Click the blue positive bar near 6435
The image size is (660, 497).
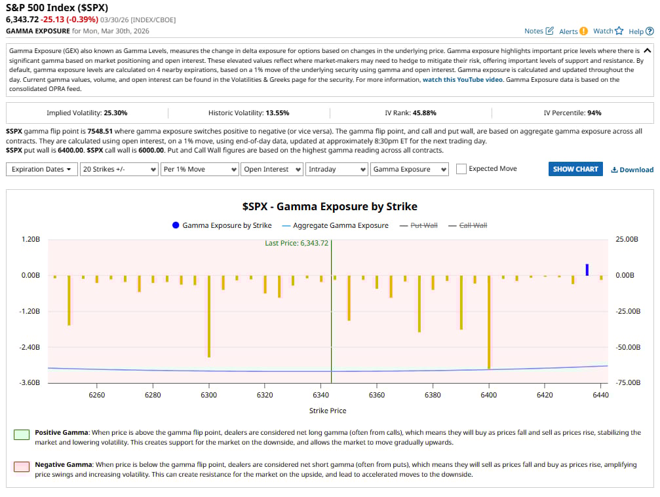coord(587,270)
